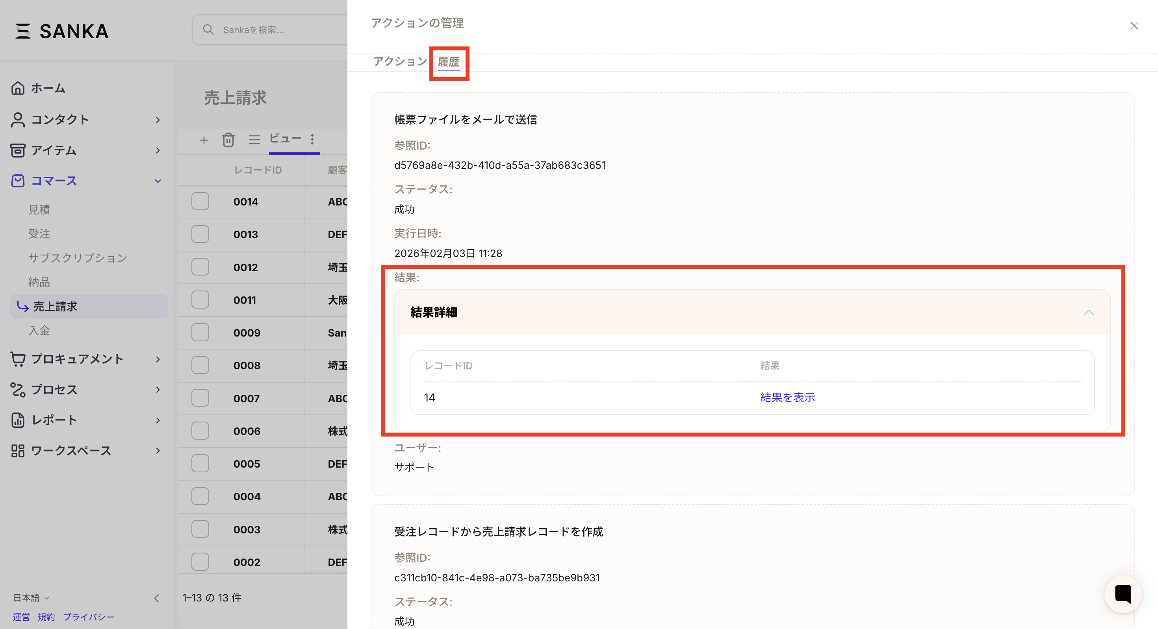Open the three-dot menu next to ビュー
Viewport: 1158px width, 629px height.
coord(312,139)
